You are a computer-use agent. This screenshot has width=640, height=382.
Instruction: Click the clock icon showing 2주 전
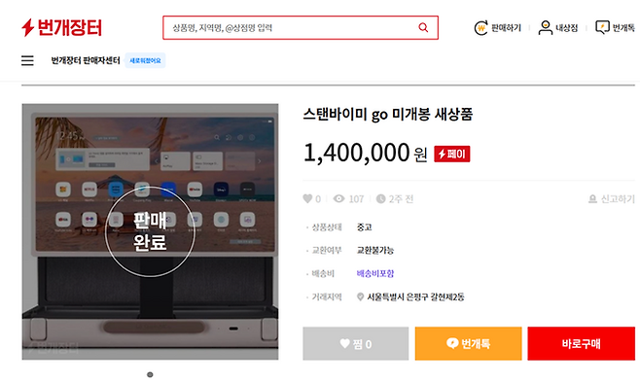(x=380, y=198)
